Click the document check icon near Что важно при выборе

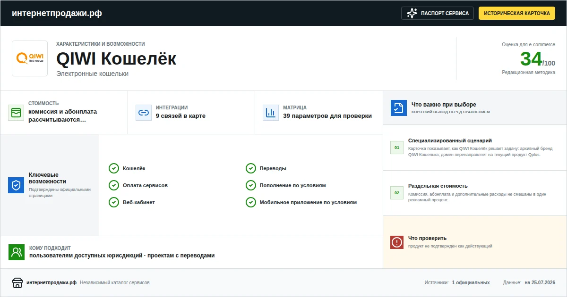coord(399,108)
